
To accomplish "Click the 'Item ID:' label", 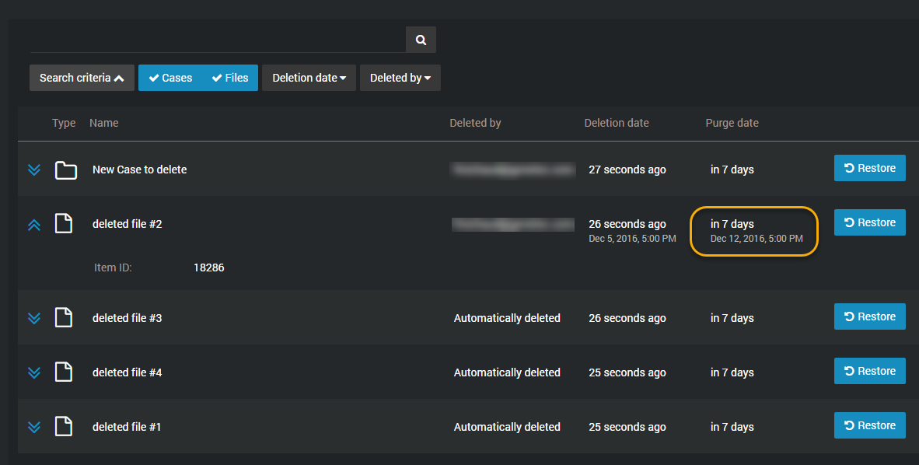I will click(113, 268).
